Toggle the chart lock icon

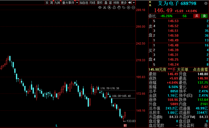point(114,7)
